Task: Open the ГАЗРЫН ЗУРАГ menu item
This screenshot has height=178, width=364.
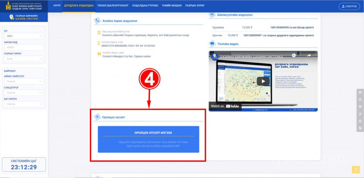Action: click(x=195, y=5)
